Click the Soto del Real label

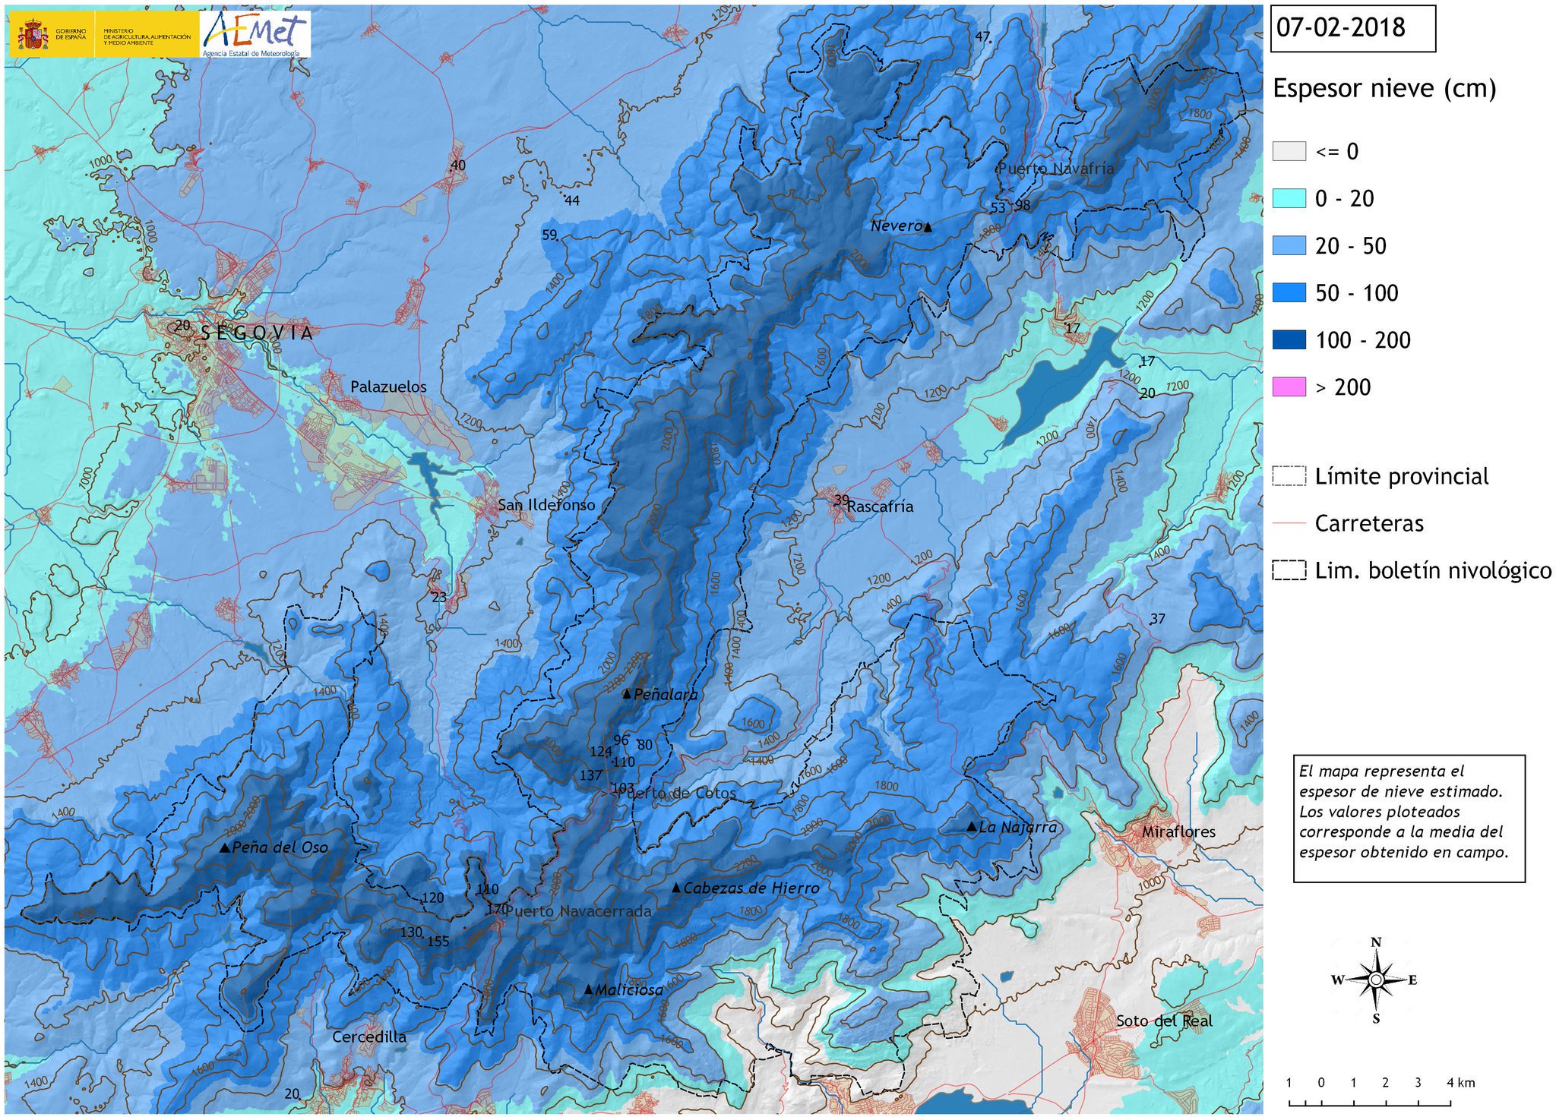click(x=1164, y=1021)
